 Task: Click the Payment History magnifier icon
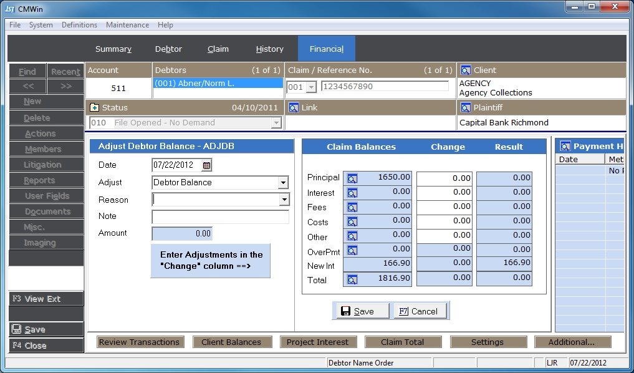click(565, 147)
